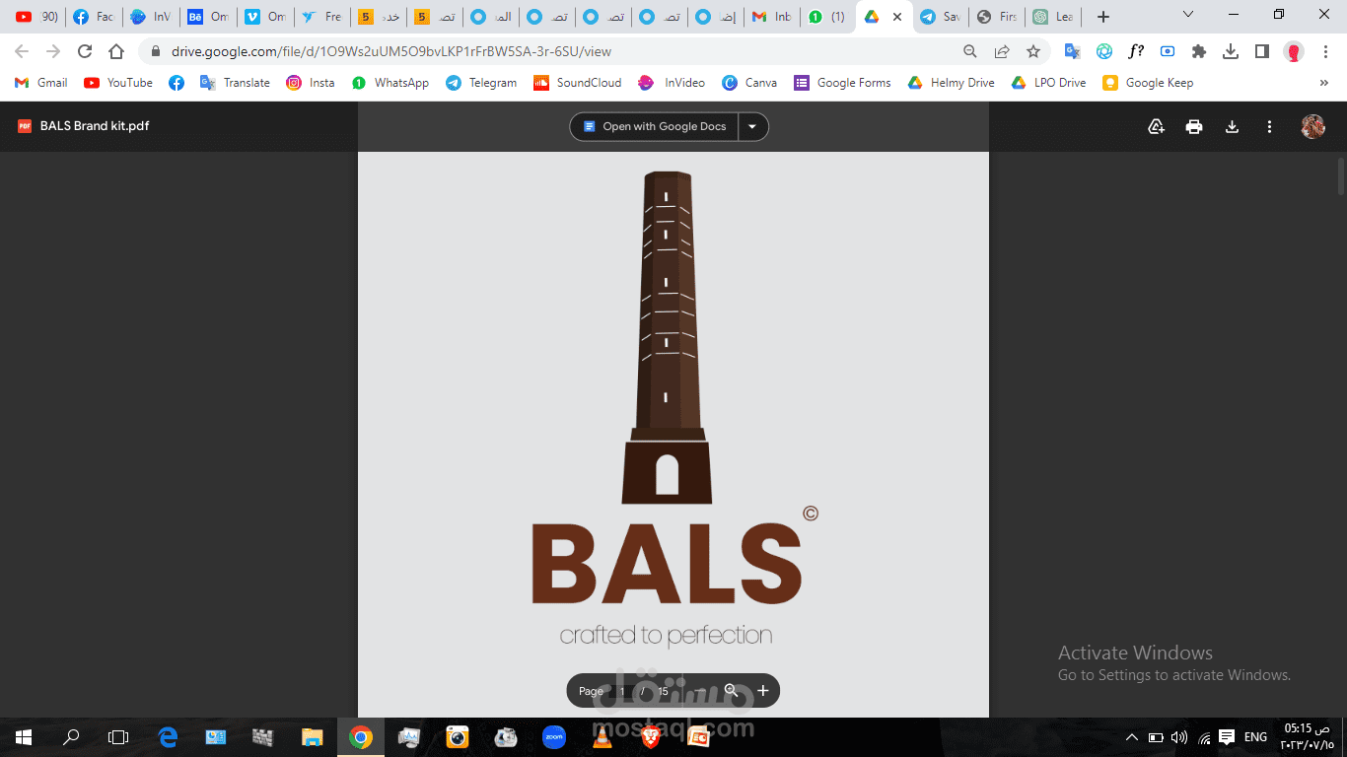The width and height of the screenshot is (1347, 757).
Task: Launch Microsoft Edge from the taskbar
Action: [168, 736]
